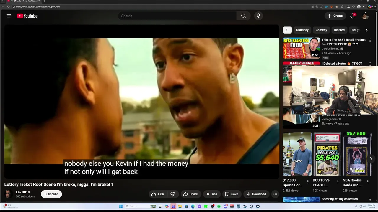378x212 pixels.
Task: Open the YouTube hamburger guide menu
Action: point(9,16)
